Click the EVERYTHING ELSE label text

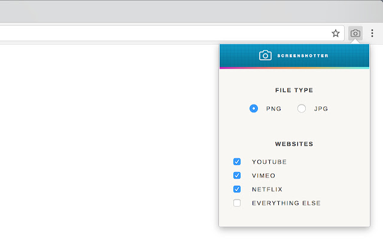(x=286, y=203)
